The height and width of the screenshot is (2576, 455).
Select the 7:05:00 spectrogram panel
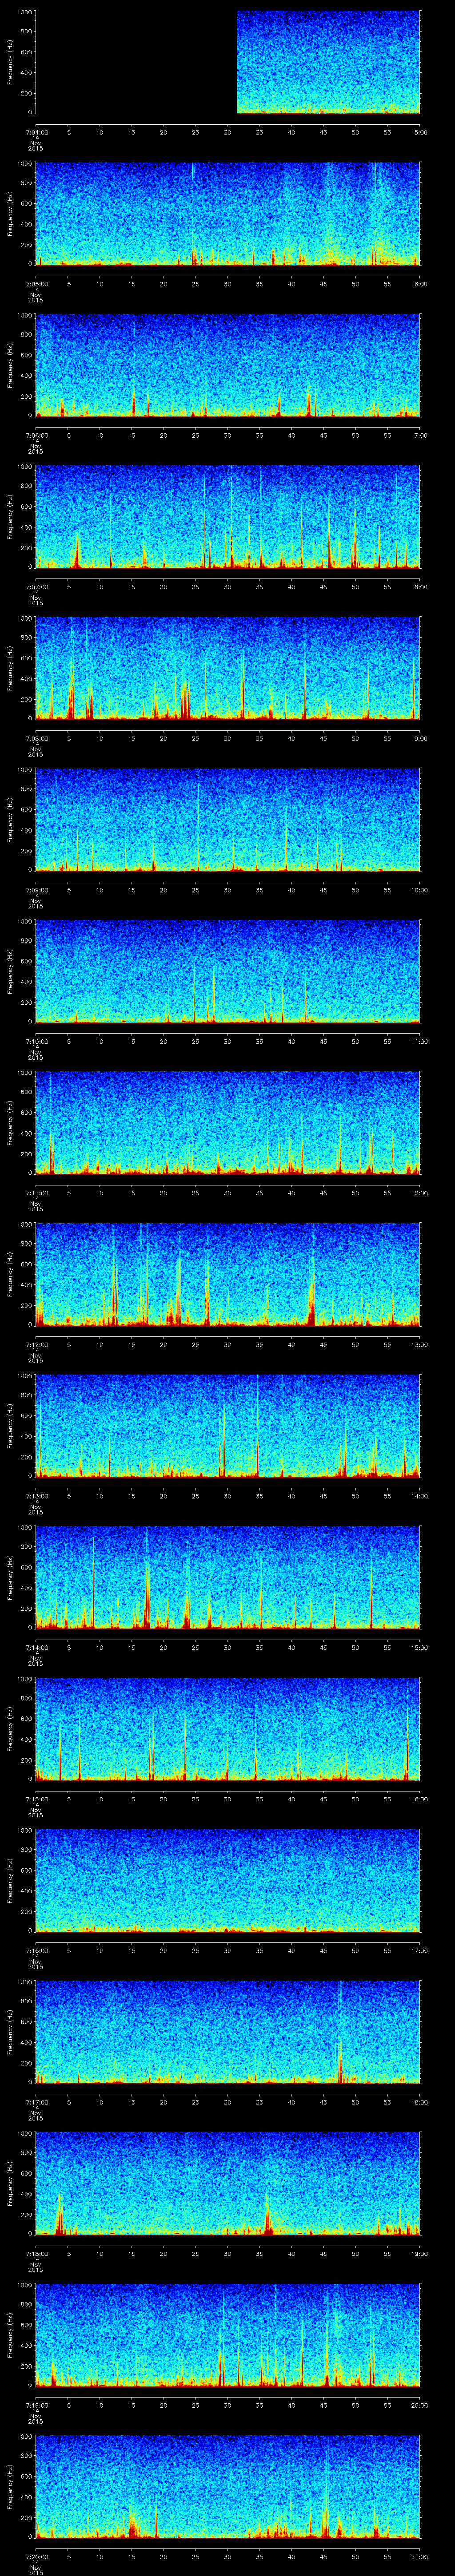pos(227,213)
